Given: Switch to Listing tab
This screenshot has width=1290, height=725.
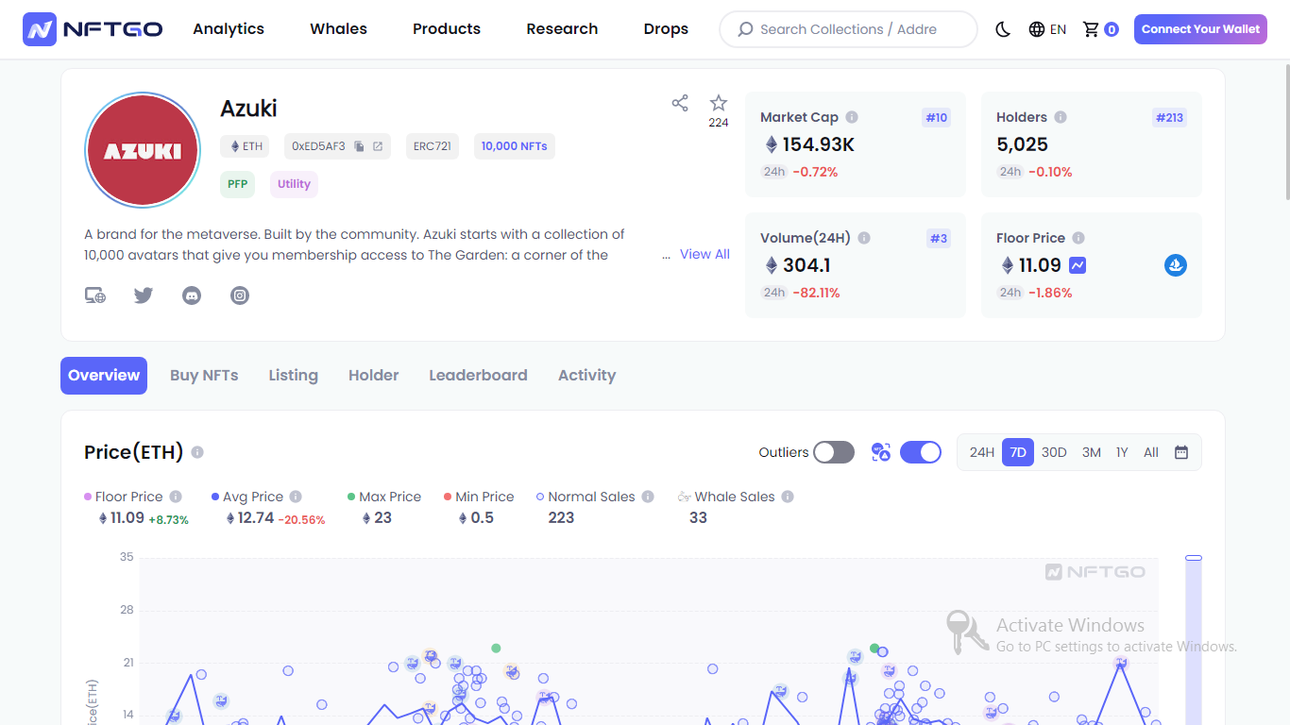Looking at the screenshot, I should pyautogui.click(x=293, y=376).
